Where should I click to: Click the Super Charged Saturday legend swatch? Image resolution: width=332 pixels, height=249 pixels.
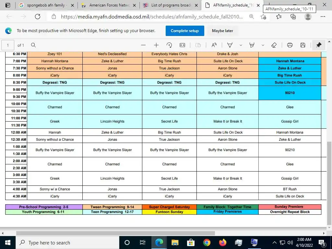pos(169,207)
